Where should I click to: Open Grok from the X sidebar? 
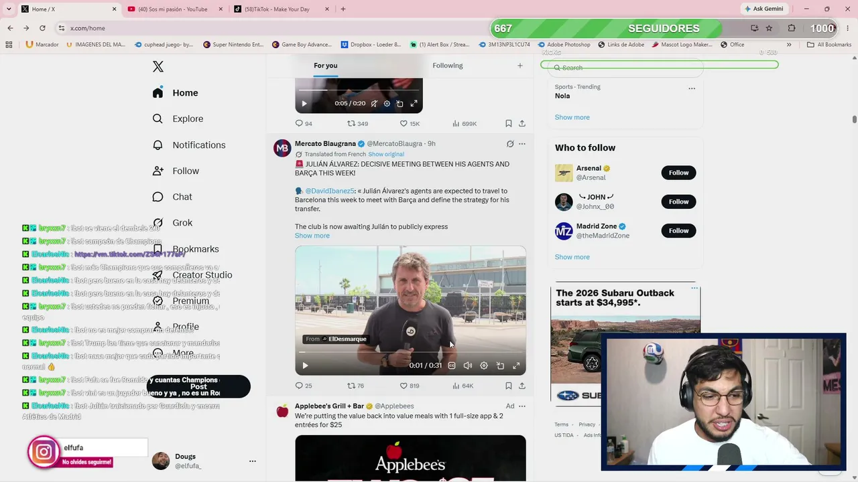172,223
